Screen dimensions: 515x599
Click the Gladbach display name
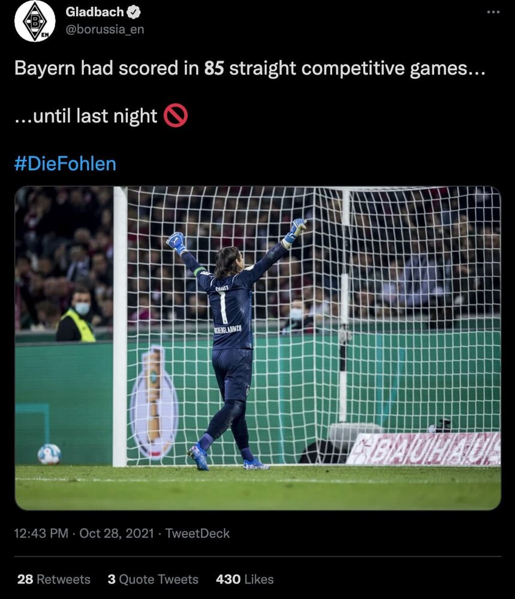pyautogui.click(x=95, y=12)
